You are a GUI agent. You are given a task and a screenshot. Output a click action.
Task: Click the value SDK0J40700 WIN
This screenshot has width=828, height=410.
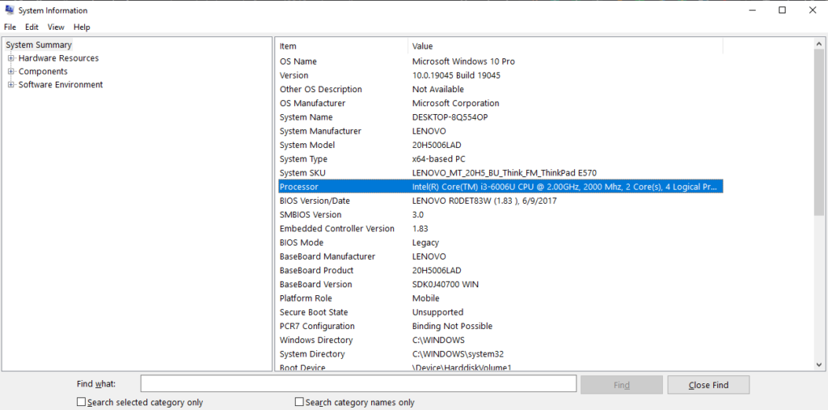[x=446, y=285]
